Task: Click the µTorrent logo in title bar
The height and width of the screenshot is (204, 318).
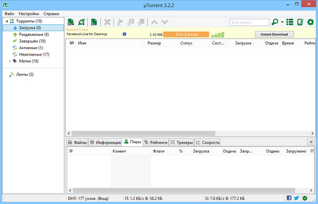Action: click(5, 5)
